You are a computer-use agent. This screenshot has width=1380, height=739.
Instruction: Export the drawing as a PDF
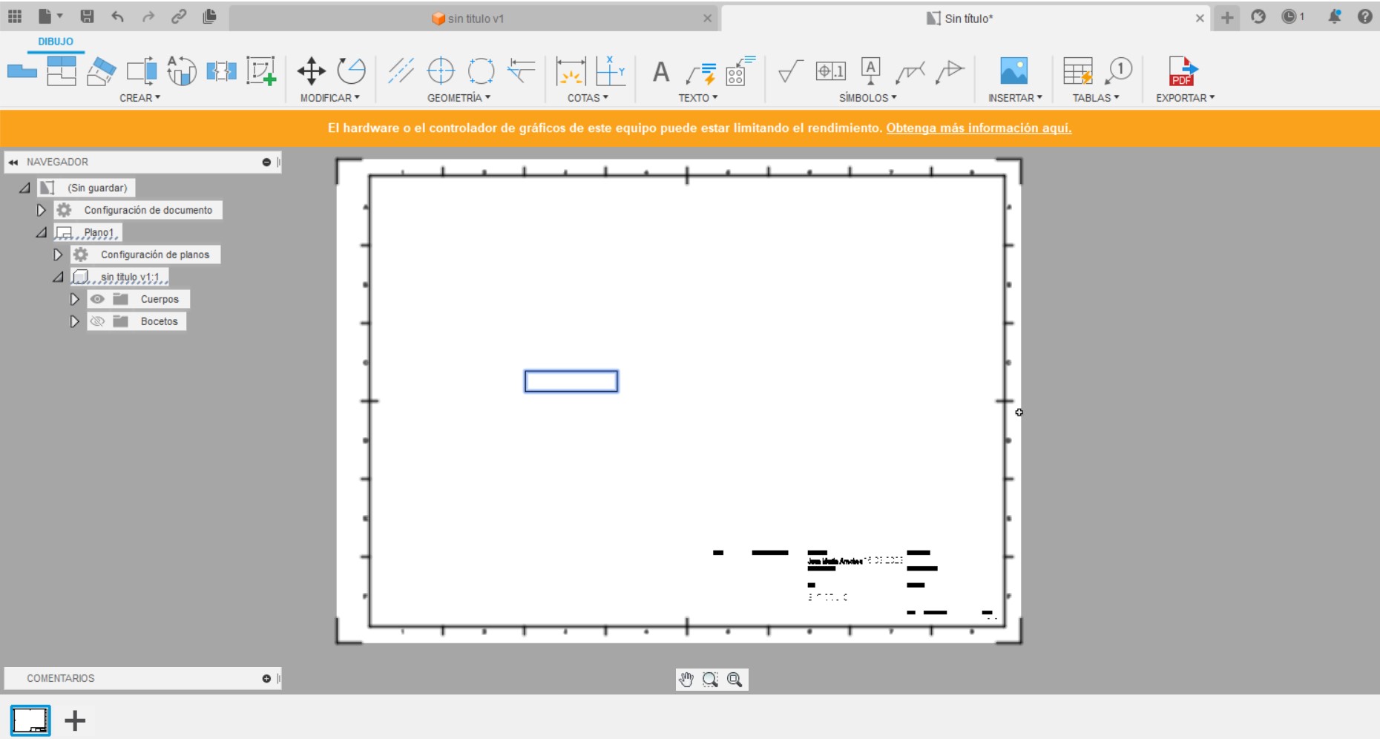point(1183,72)
